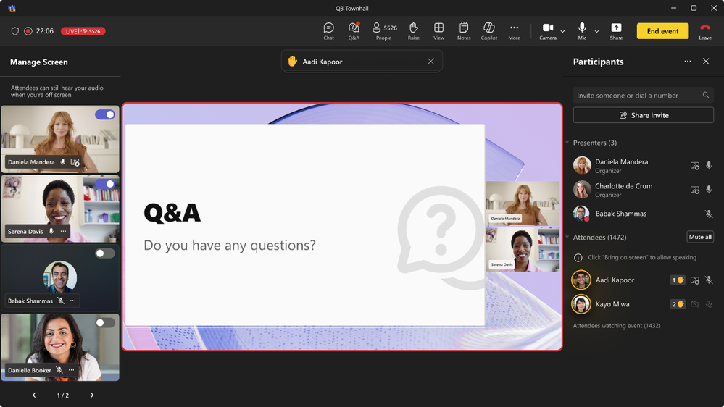Take Daniela Mandera off screen
This screenshot has height=407, width=724.
[105, 114]
